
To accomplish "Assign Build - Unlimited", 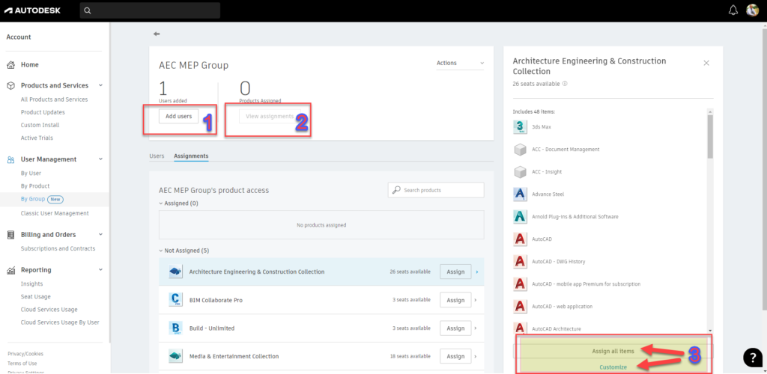I will [x=455, y=328].
